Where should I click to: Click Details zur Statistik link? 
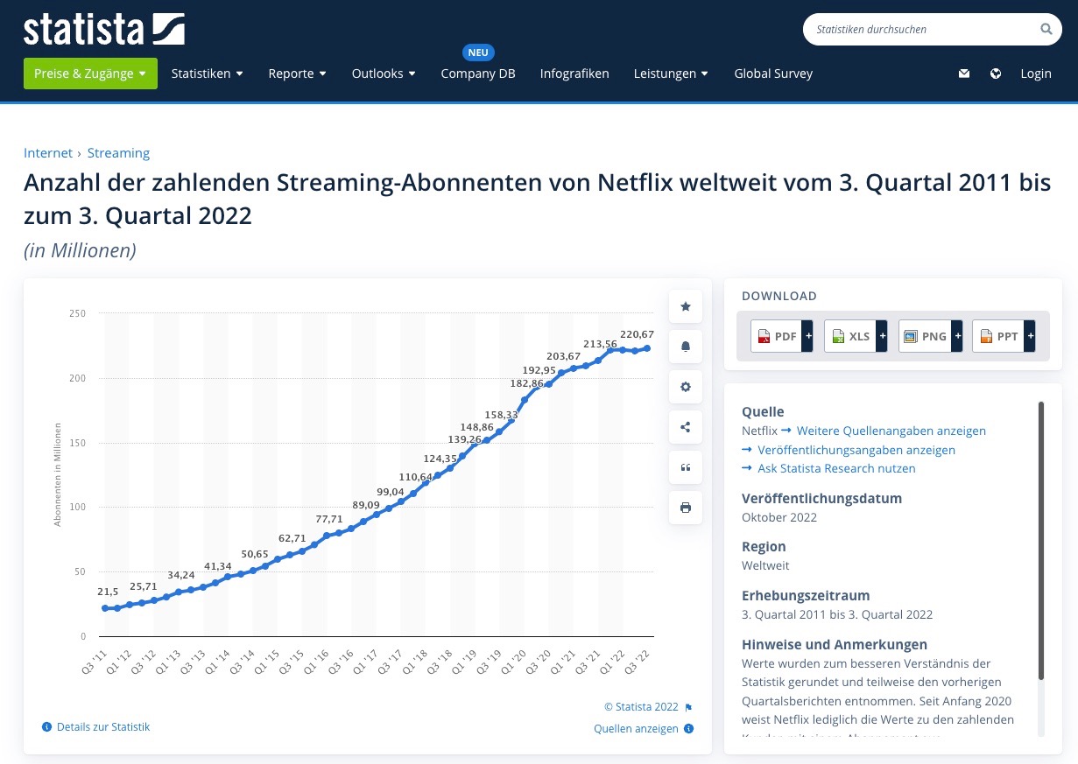103,727
